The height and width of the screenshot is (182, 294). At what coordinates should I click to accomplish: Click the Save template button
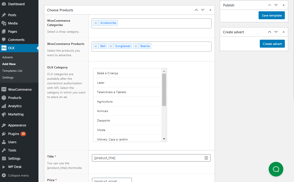tap(272, 15)
